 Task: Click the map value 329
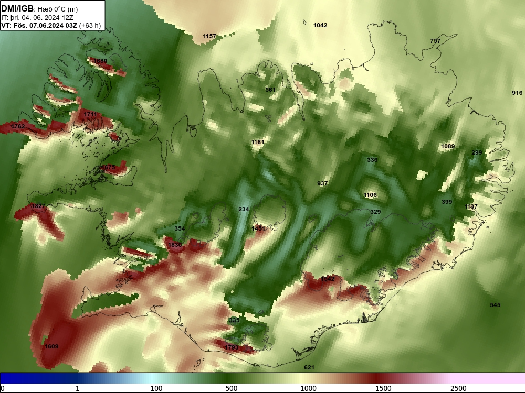tap(375, 212)
